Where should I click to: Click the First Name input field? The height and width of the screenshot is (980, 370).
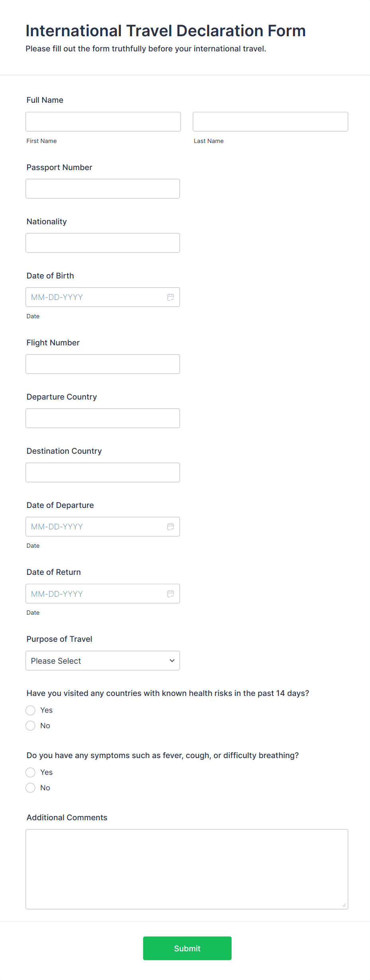pyautogui.click(x=103, y=121)
